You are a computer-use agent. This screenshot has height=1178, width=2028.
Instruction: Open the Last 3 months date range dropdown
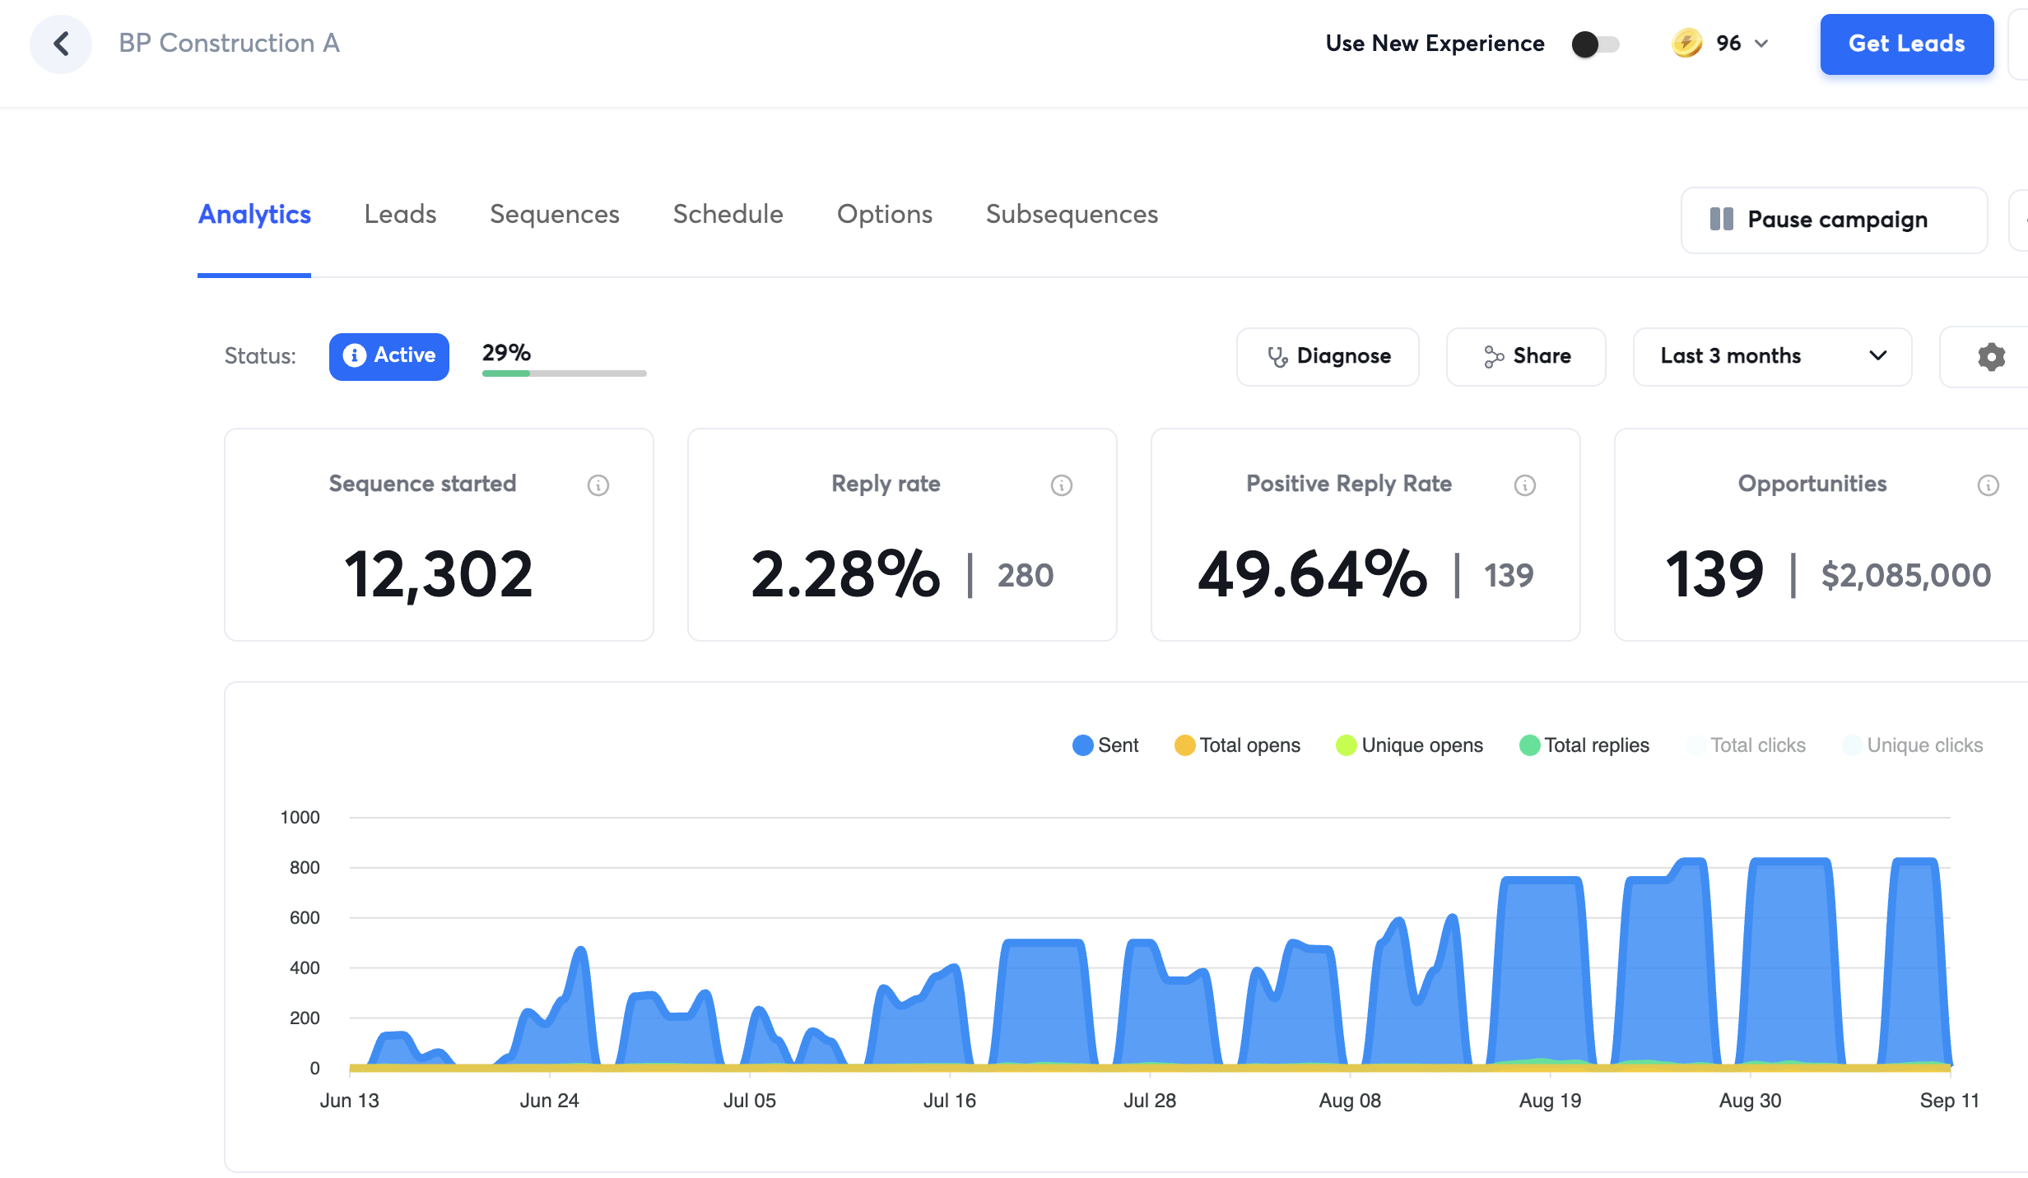tap(1772, 356)
